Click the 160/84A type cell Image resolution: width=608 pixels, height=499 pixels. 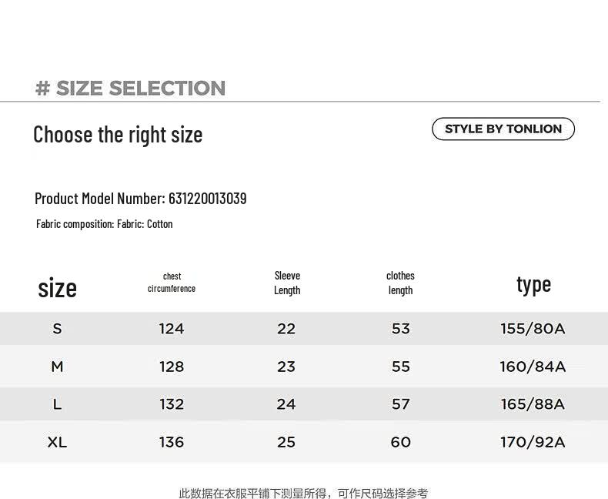(x=533, y=367)
